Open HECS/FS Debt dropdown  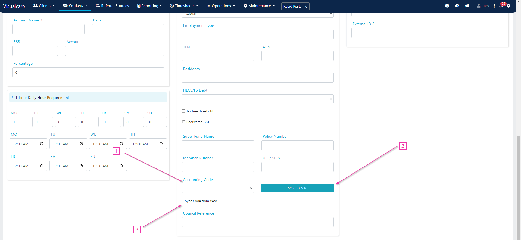tap(258, 99)
